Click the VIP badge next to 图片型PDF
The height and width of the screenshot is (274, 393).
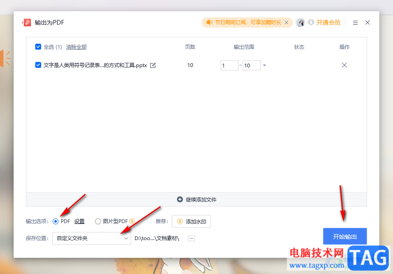click(132, 221)
